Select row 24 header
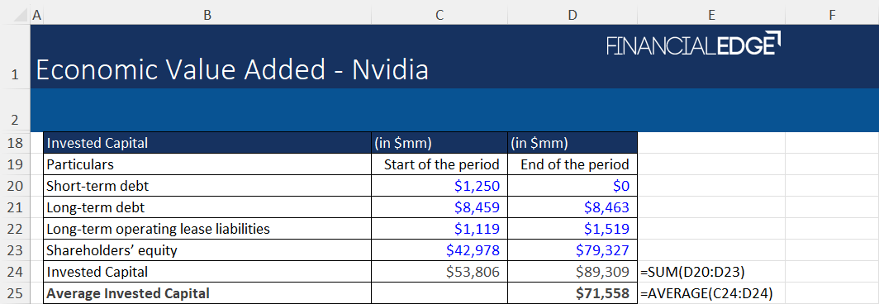The width and height of the screenshot is (879, 304). [x=15, y=272]
